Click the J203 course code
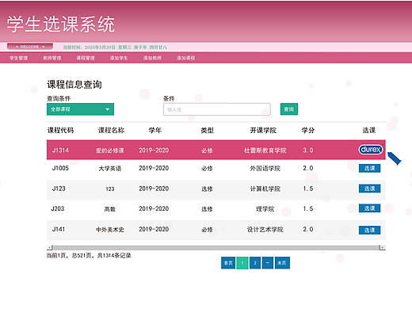 pos(58,208)
